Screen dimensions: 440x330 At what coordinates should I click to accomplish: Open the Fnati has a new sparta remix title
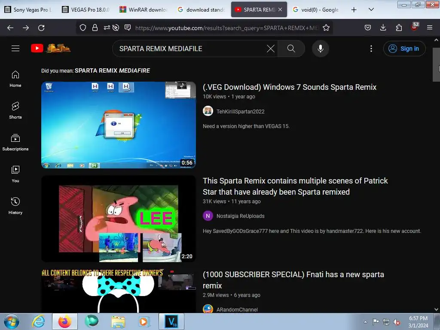[293, 280]
